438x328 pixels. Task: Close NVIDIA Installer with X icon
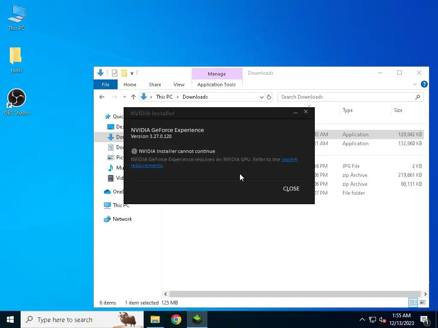pyautogui.click(x=305, y=111)
